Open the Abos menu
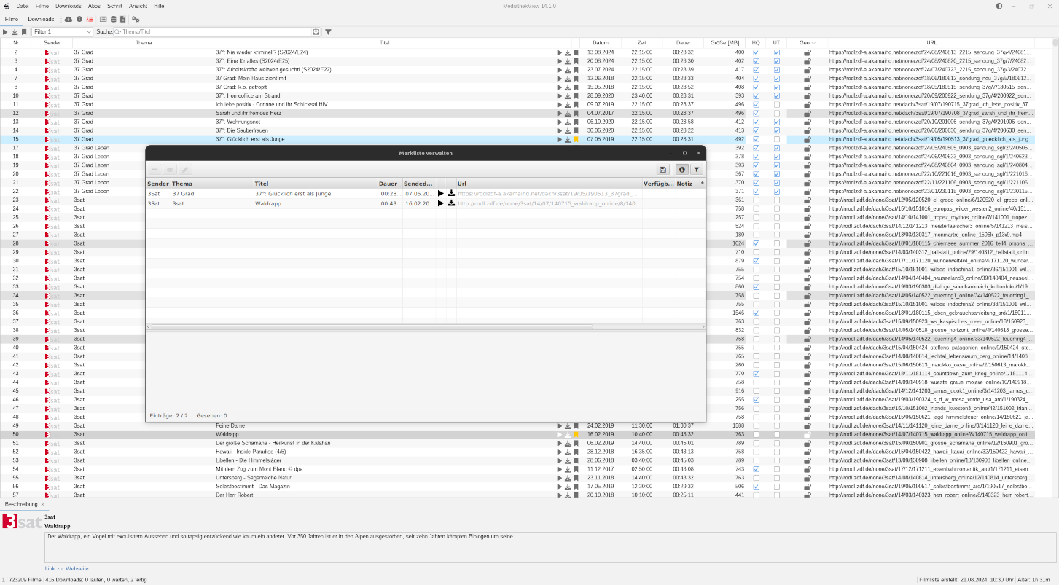 click(94, 6)
